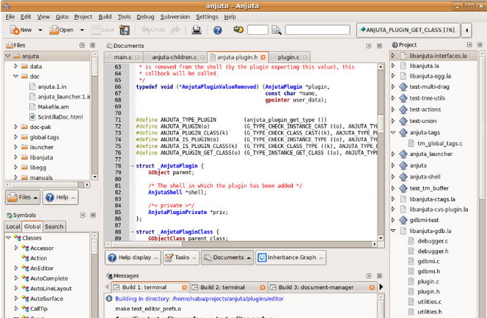
Task: Expand the libanjuta folder in Files
Action: 16,157
